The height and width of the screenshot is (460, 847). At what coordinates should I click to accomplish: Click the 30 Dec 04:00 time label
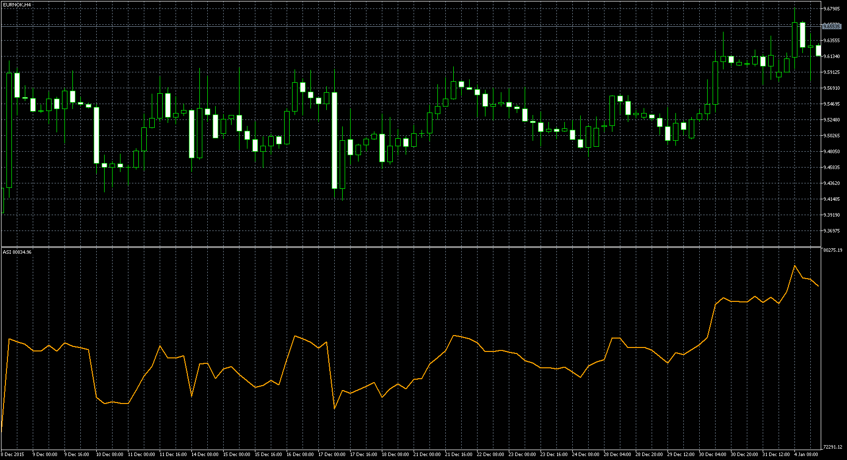tap(713, 455)
